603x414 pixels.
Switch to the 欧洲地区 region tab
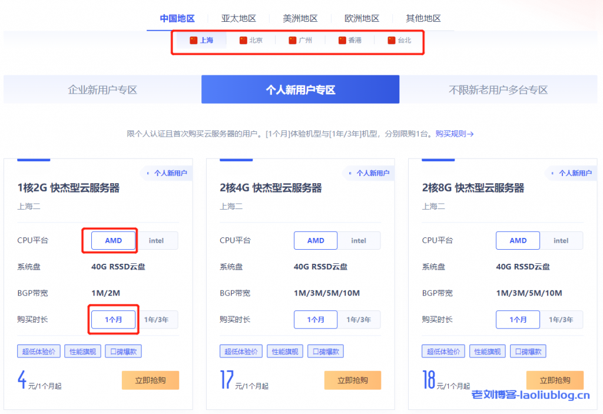pos(362,18)
